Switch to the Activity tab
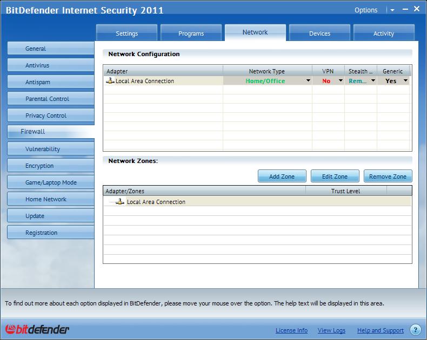 point(384,33)
